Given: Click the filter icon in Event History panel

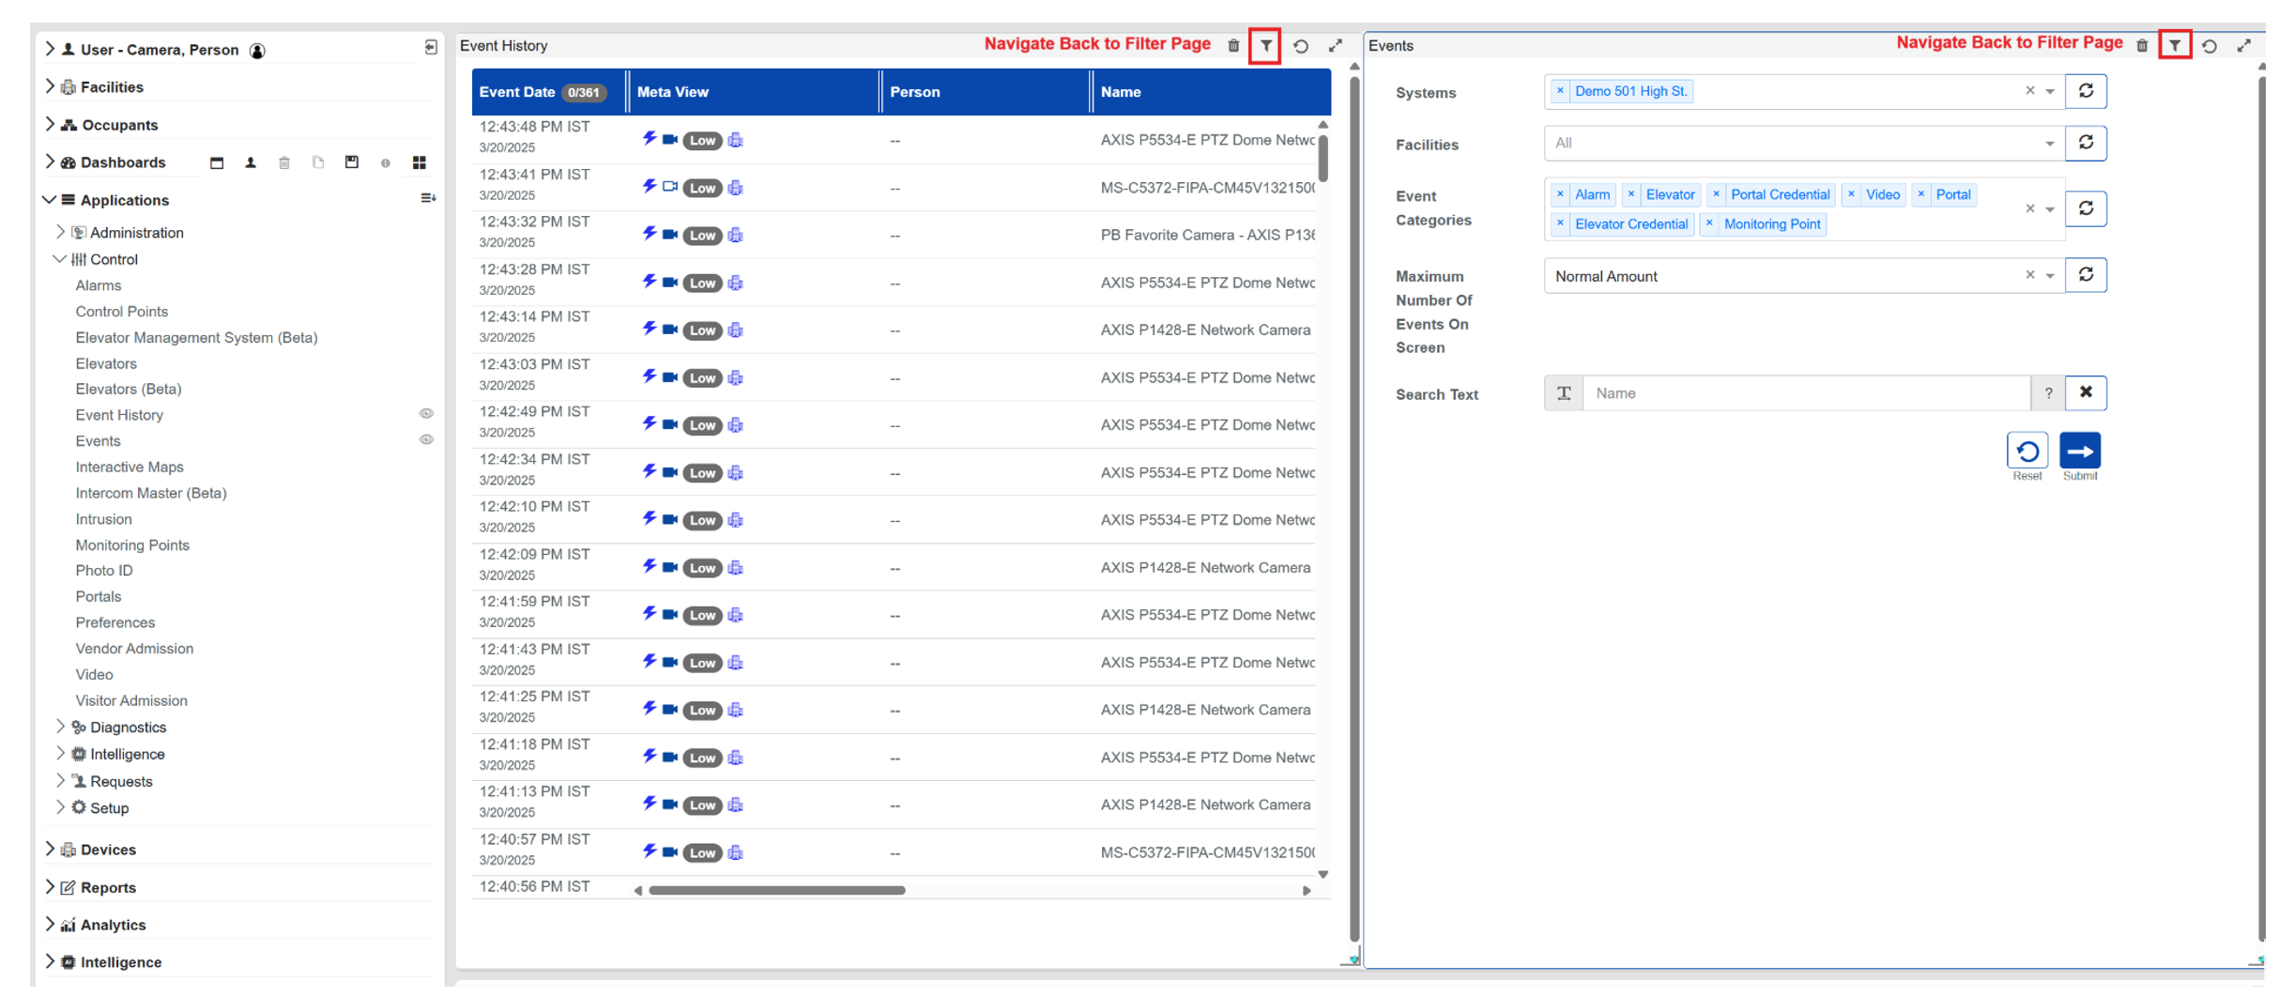Looking at the screenshot, I should pyautogui.click(x=1265, y=45).
